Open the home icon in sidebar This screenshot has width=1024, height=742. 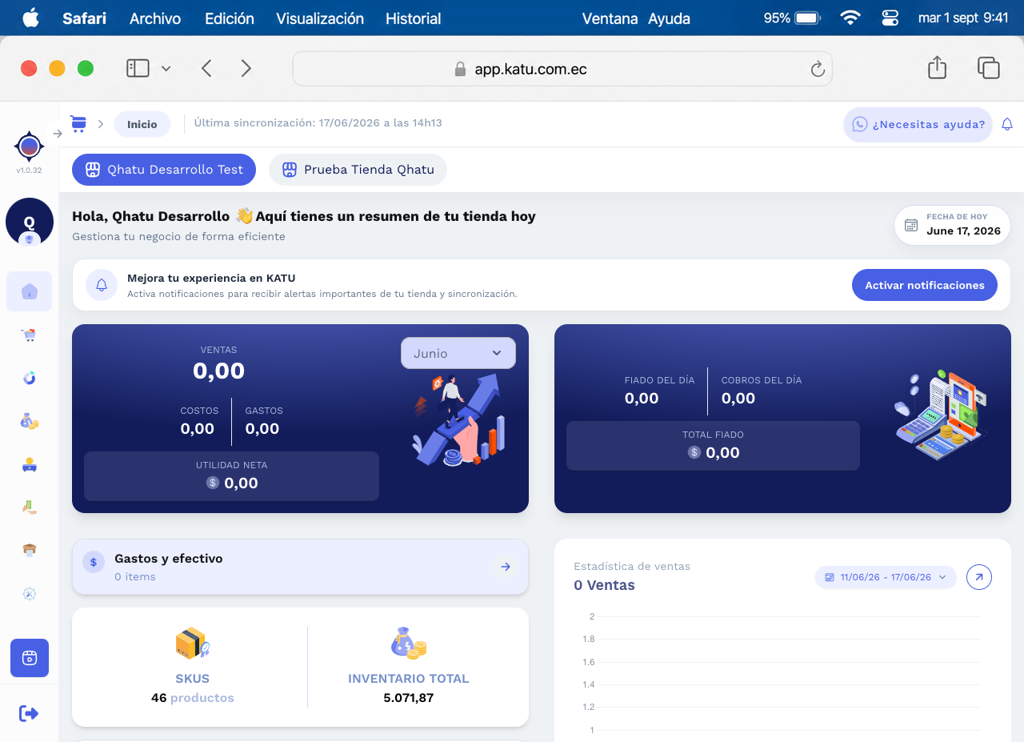(30, 291)
